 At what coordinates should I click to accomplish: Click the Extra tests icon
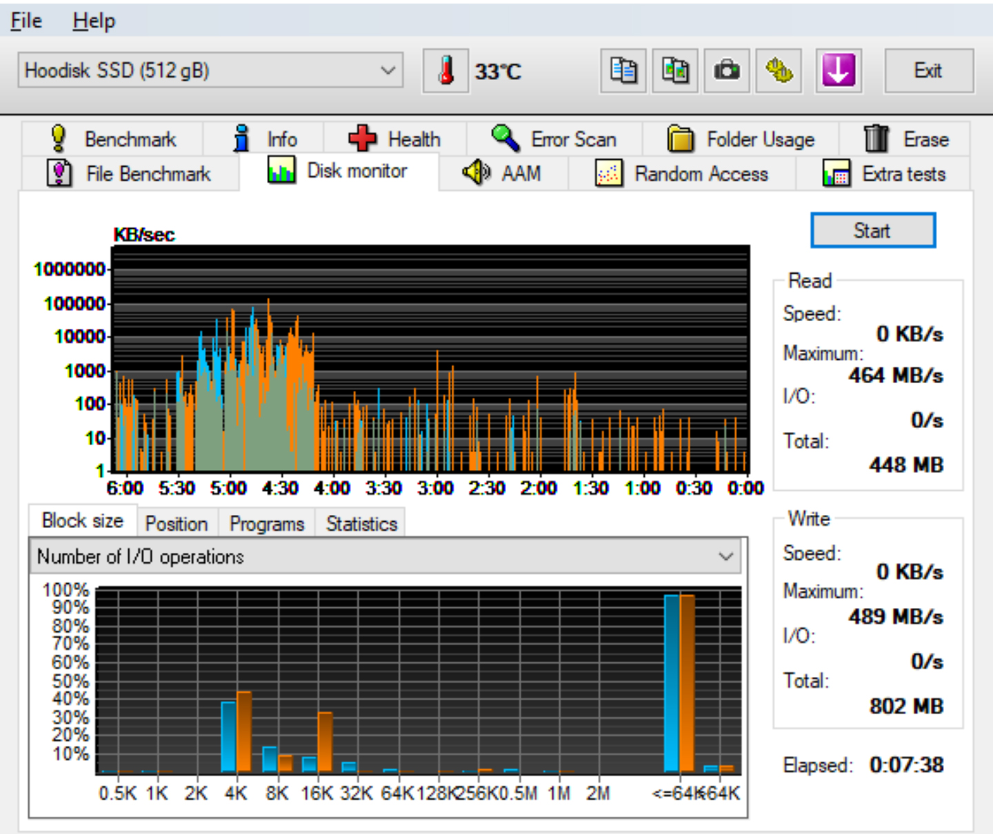[x=836, y=173]
